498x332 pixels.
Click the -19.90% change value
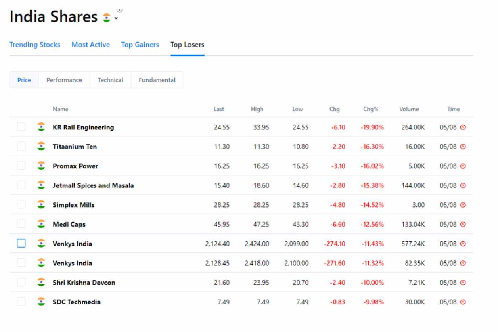pyautogui.click(x=372, y=127)
